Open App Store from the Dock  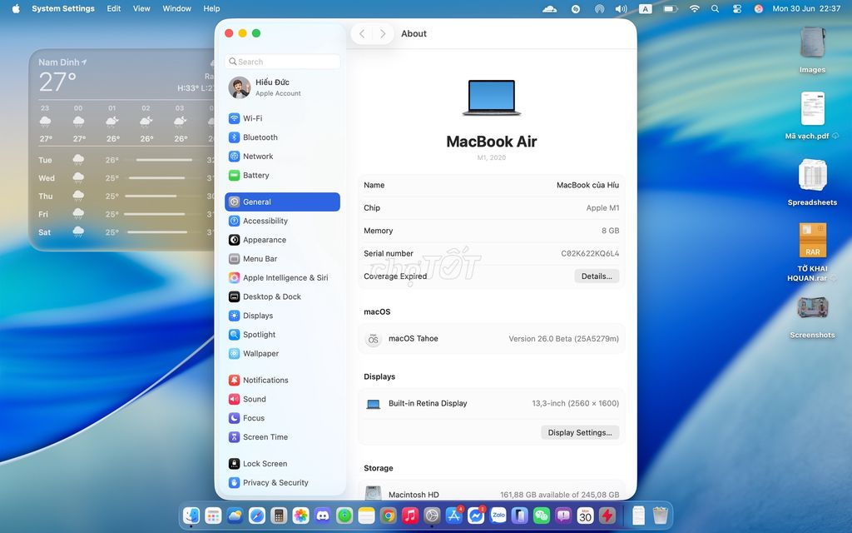click(453, 515)
